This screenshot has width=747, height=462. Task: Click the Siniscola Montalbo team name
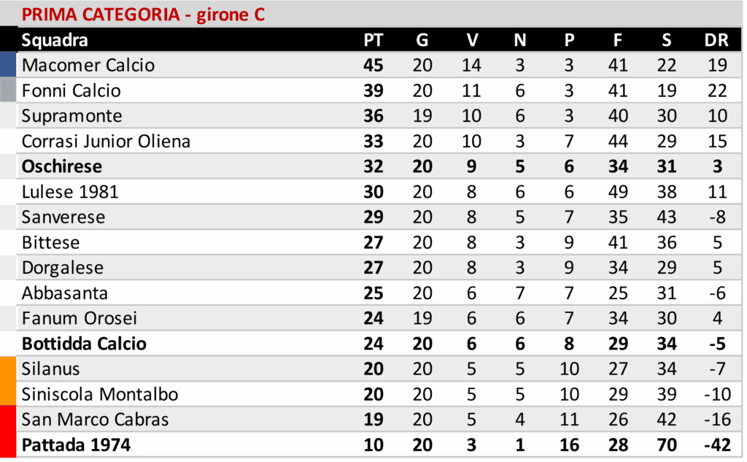click(x=100, y=394)
